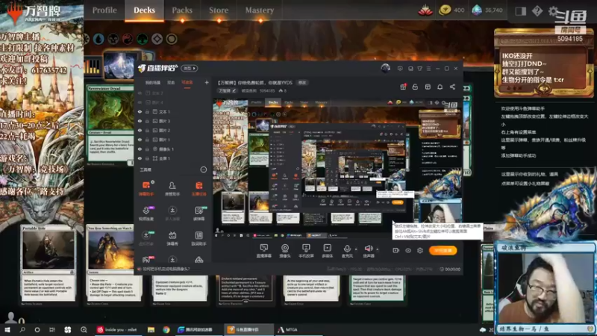Click the gems 36,740 balance in MTGA
The image size is (597, 336).
tap(487, 10)
